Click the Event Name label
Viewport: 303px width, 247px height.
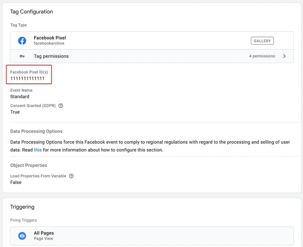21,90
